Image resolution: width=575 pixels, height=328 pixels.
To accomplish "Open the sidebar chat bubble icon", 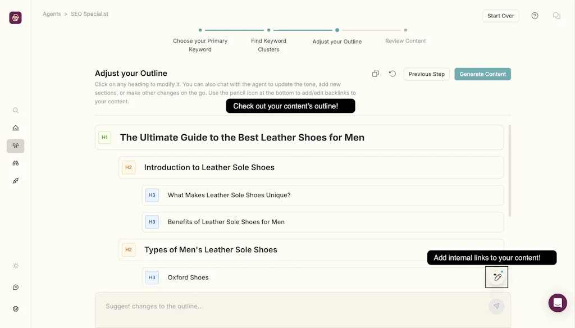I will (x=16, y=288).
